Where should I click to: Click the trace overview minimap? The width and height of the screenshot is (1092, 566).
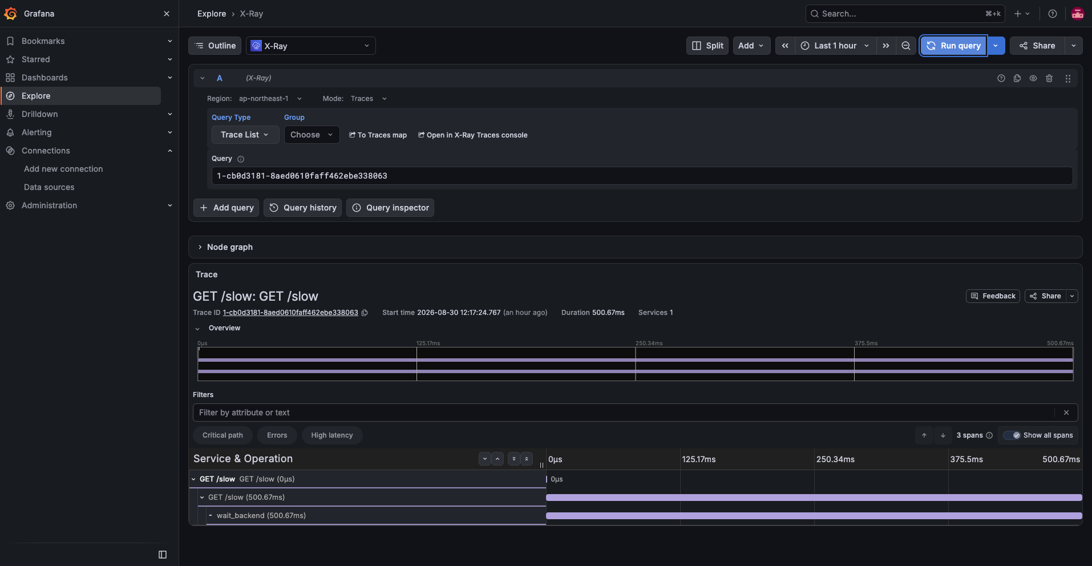point(635,364)
